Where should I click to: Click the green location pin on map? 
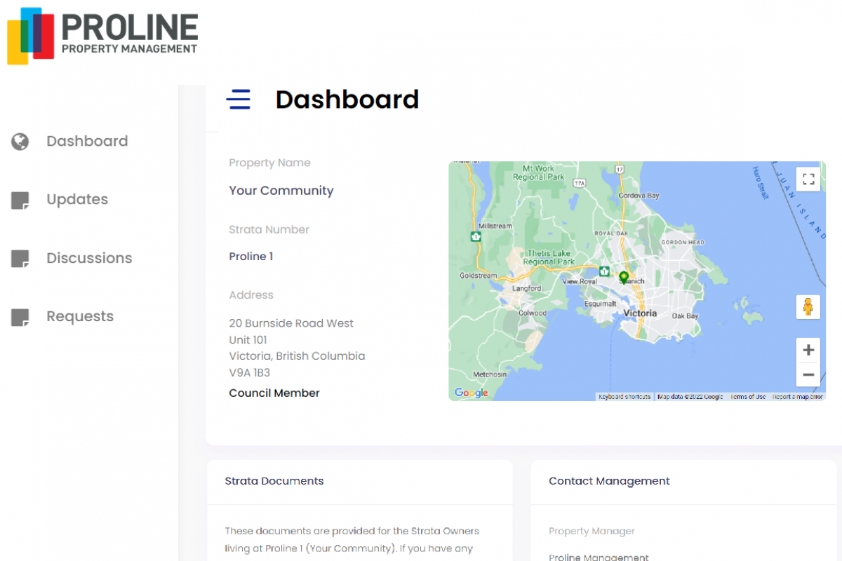624,277
